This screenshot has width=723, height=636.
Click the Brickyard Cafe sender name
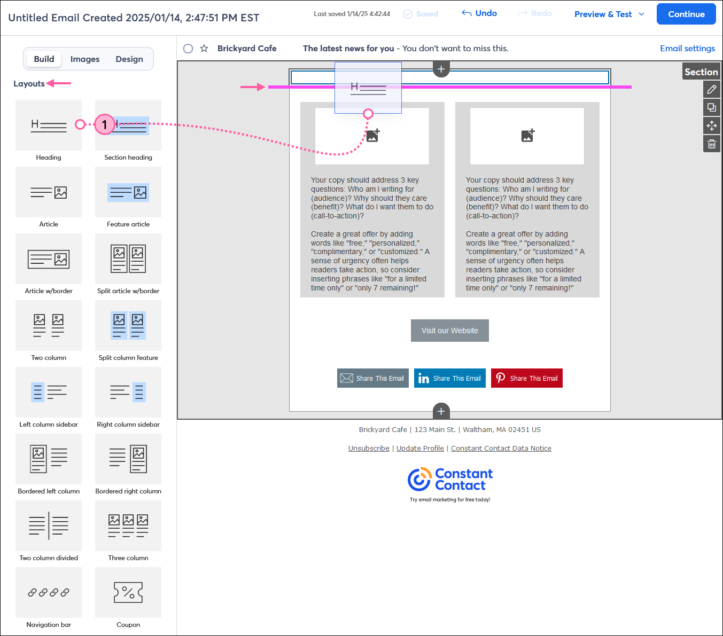coord(247,49)
